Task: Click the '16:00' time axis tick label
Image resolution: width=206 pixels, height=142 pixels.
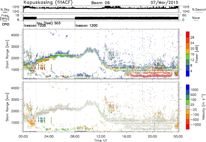Action: point(126,137)
